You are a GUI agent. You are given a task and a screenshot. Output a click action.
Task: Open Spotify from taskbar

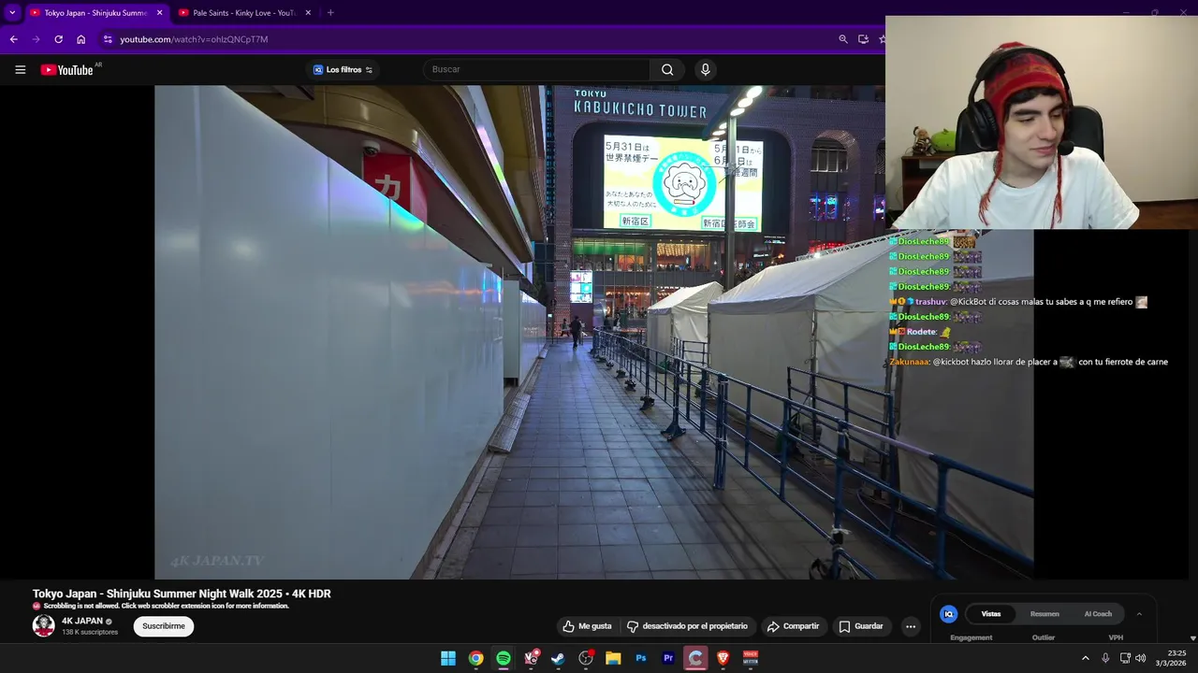click(504, 658)
